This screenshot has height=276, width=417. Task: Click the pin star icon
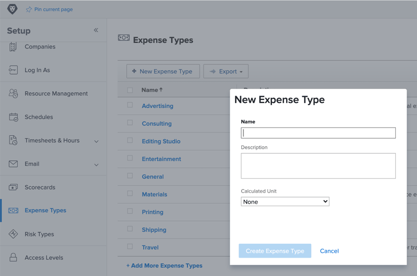(x=29, y=9)
